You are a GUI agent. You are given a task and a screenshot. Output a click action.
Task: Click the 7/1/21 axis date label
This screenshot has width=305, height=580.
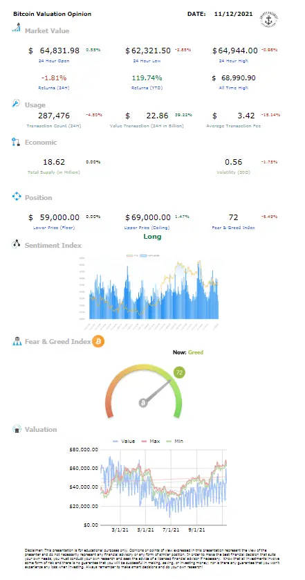(x=171, y=529)
